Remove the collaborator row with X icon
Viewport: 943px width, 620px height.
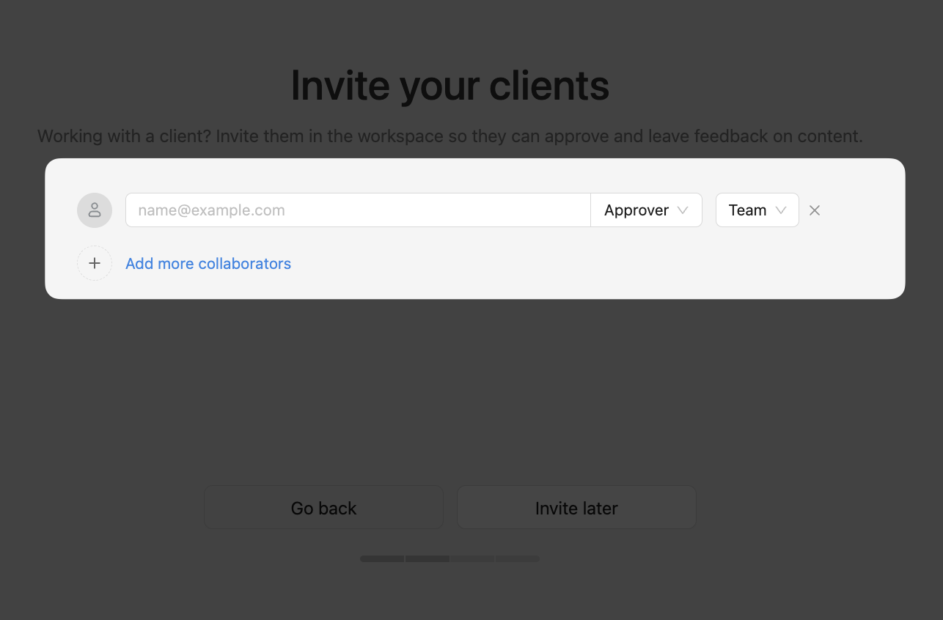815,210
